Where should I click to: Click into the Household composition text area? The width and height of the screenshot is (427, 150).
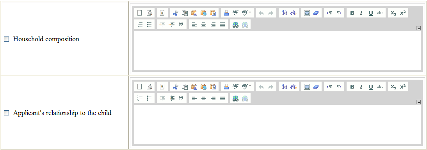(278, 51)
